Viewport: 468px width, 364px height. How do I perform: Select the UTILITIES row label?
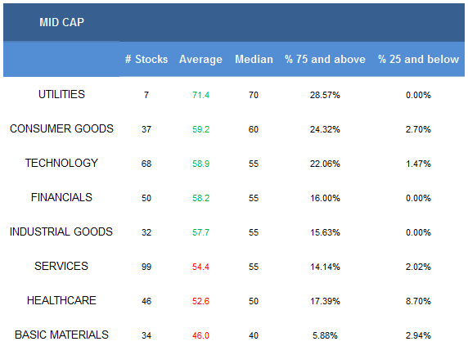[x=61, y=94]
